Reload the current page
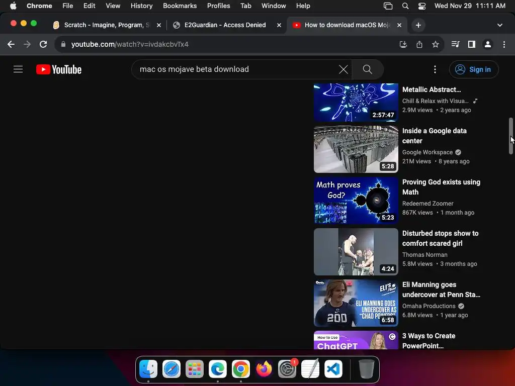Screen dimensions: 515x386 pos(43,44)
